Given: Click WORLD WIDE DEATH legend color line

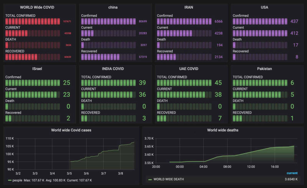Looking at the screenshot, I should (150, 179).
